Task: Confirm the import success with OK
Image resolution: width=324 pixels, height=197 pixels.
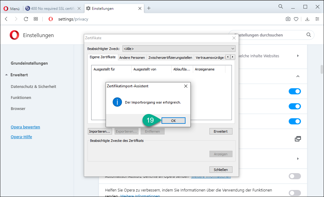Action: (173, 121)
